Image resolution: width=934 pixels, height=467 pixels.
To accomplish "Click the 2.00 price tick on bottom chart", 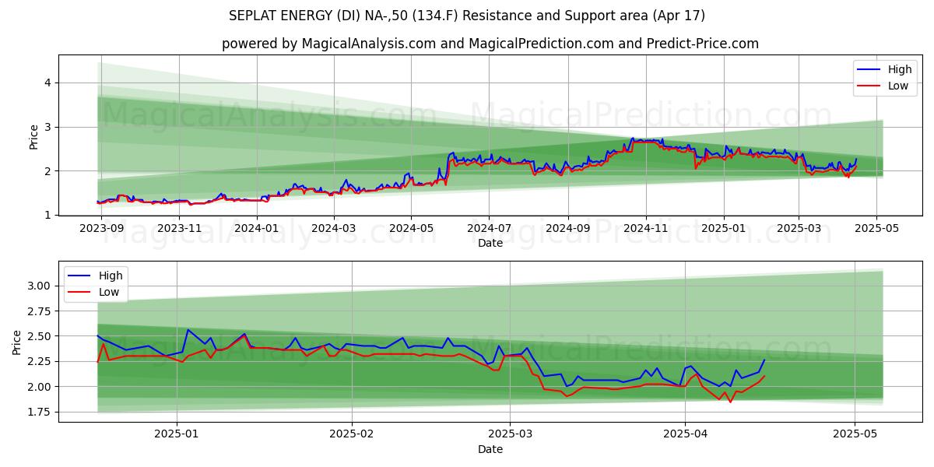I will [x=40, y=387].
